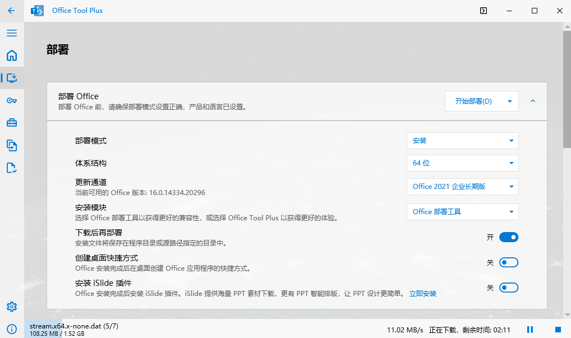Click the 部署模式 label
The height and width of the screenshot is (338, 571).
(x=91, y=141)
